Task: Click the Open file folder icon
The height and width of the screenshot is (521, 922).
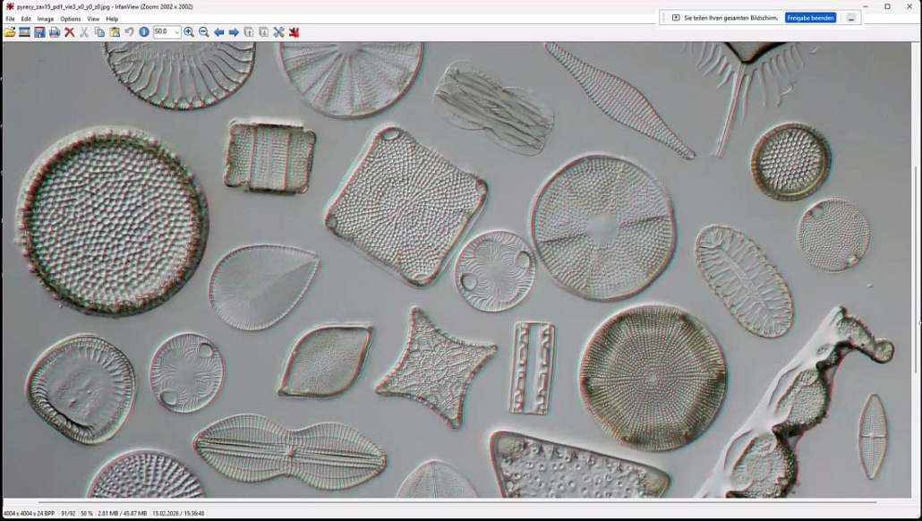Action: pyautogui.click(x=10, y=32)
